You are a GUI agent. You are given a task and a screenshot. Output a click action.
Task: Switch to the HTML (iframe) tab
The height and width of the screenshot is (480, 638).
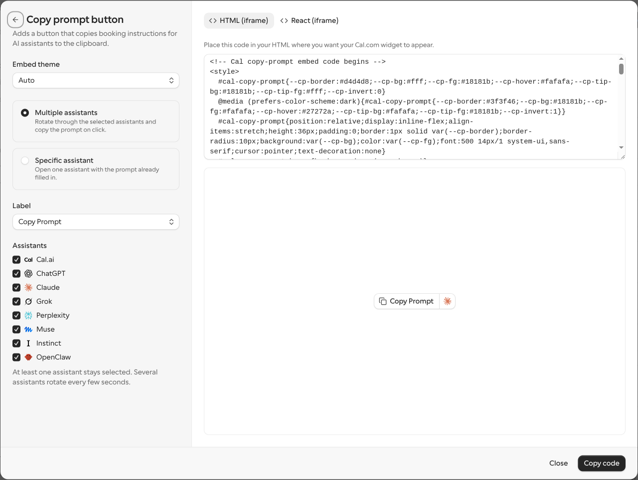239,20
